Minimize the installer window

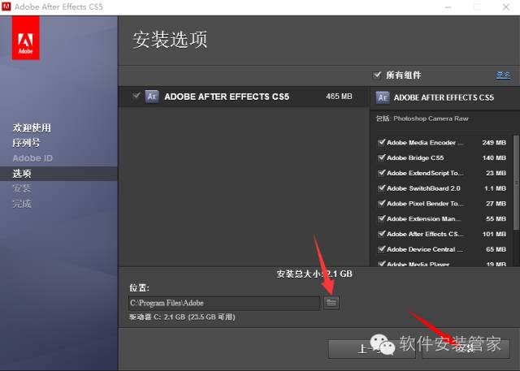[x=449, y=7]
